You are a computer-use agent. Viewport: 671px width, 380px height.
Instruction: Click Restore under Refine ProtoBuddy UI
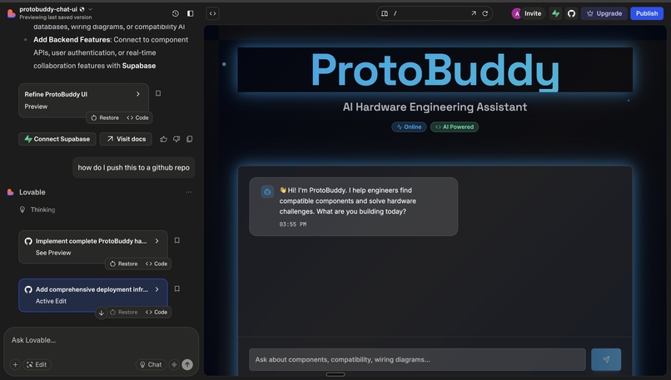[x=105, y=118]
